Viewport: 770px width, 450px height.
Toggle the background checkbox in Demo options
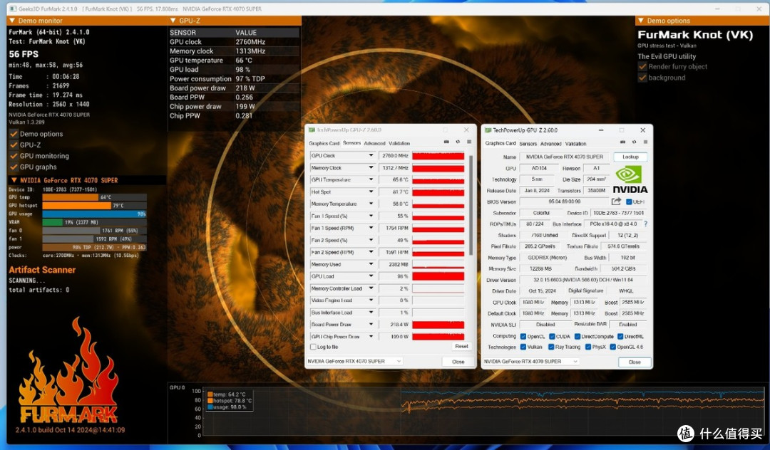pyautogui.click(x=642, y=78)
